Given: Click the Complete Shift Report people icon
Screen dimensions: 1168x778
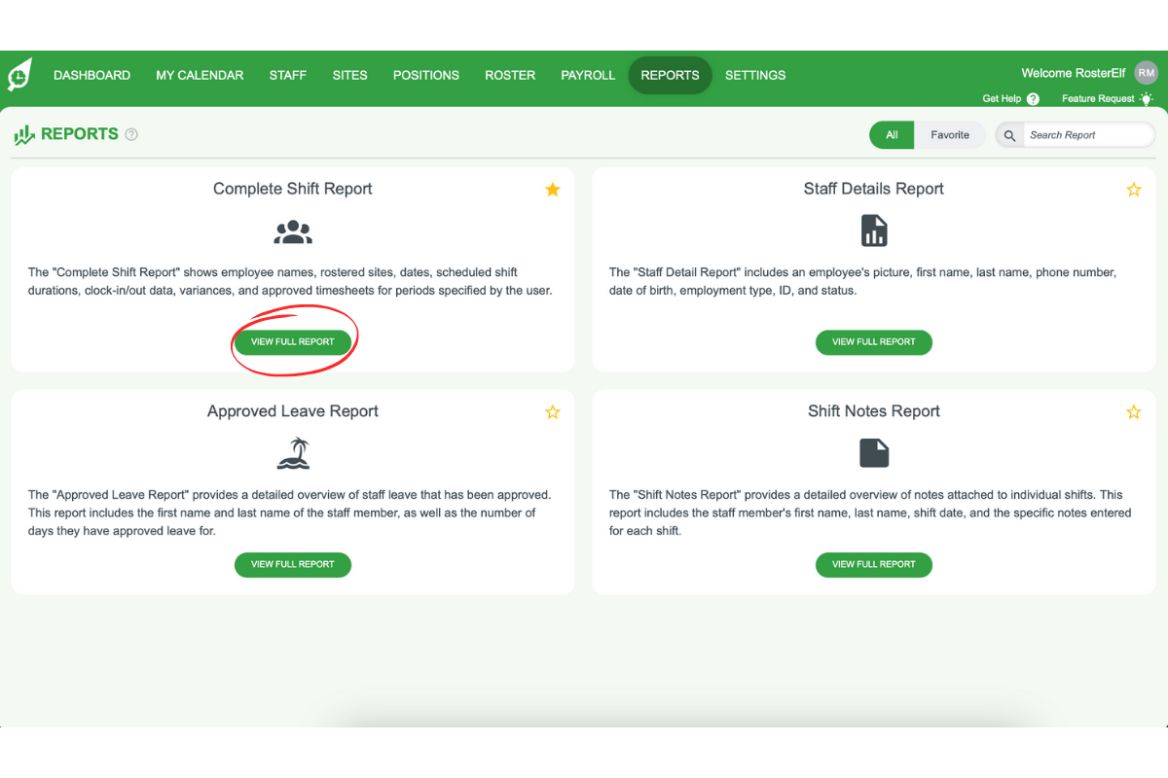Looking at the screenshot, I should tap(293, 231).
